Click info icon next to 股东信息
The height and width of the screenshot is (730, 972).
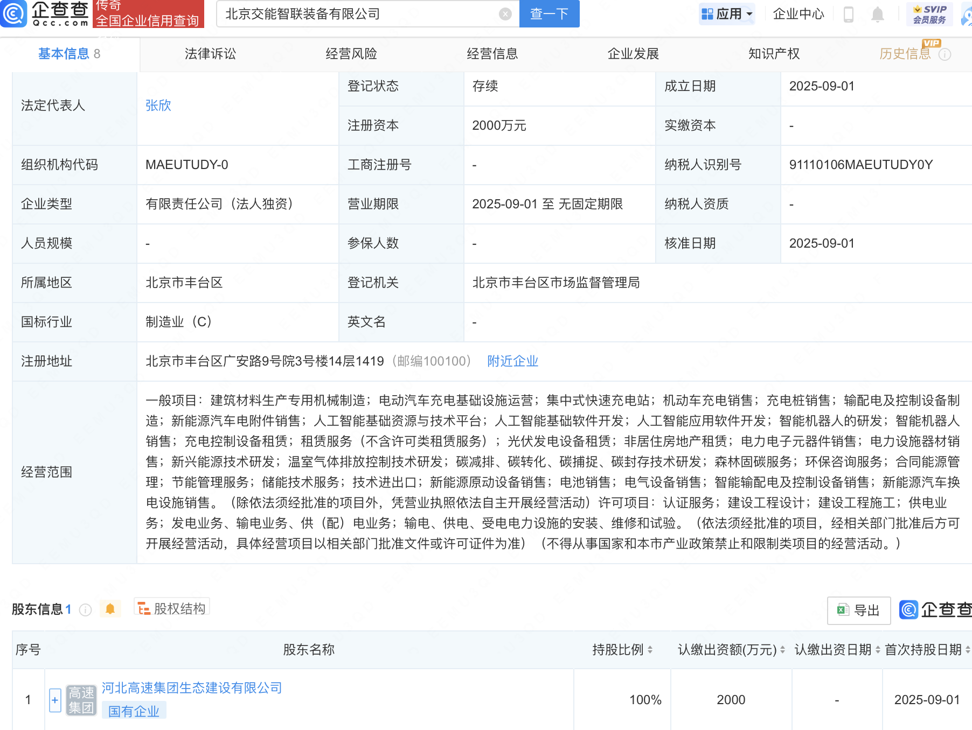click(85, 609)
